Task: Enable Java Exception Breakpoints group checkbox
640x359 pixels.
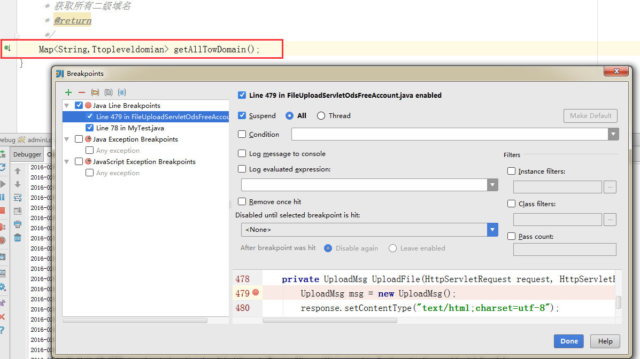Action: [x=79, y=139]
